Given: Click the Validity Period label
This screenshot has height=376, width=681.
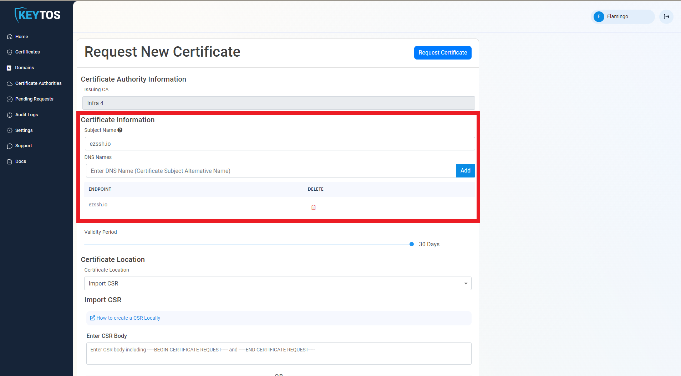Looking at the screenshot, I should (101, 232).
